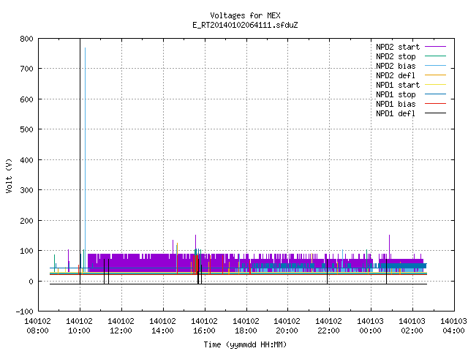The height and width of the screenshot is (351, 468).
Task: Click the NPD2 defl orange legend line
Action: [x=436, y=75]
